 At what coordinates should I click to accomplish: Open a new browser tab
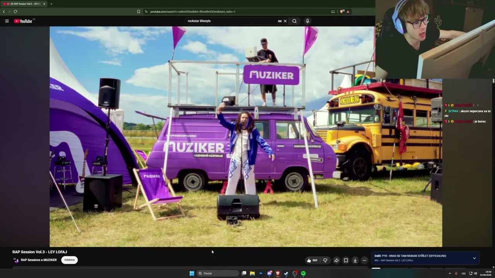[x=51, y=4]
